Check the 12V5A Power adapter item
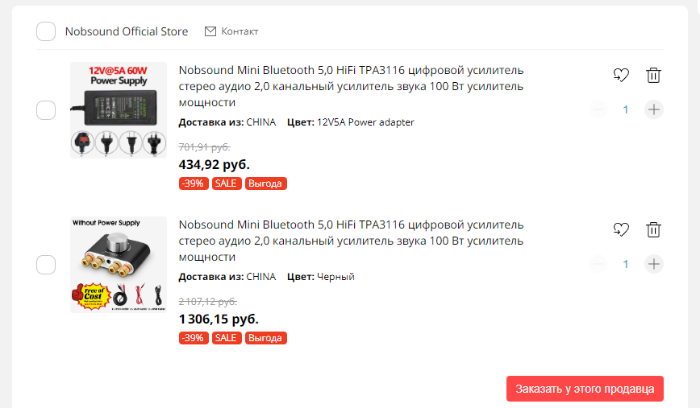Viewport: 700px width, 408px height. point(46,110)
